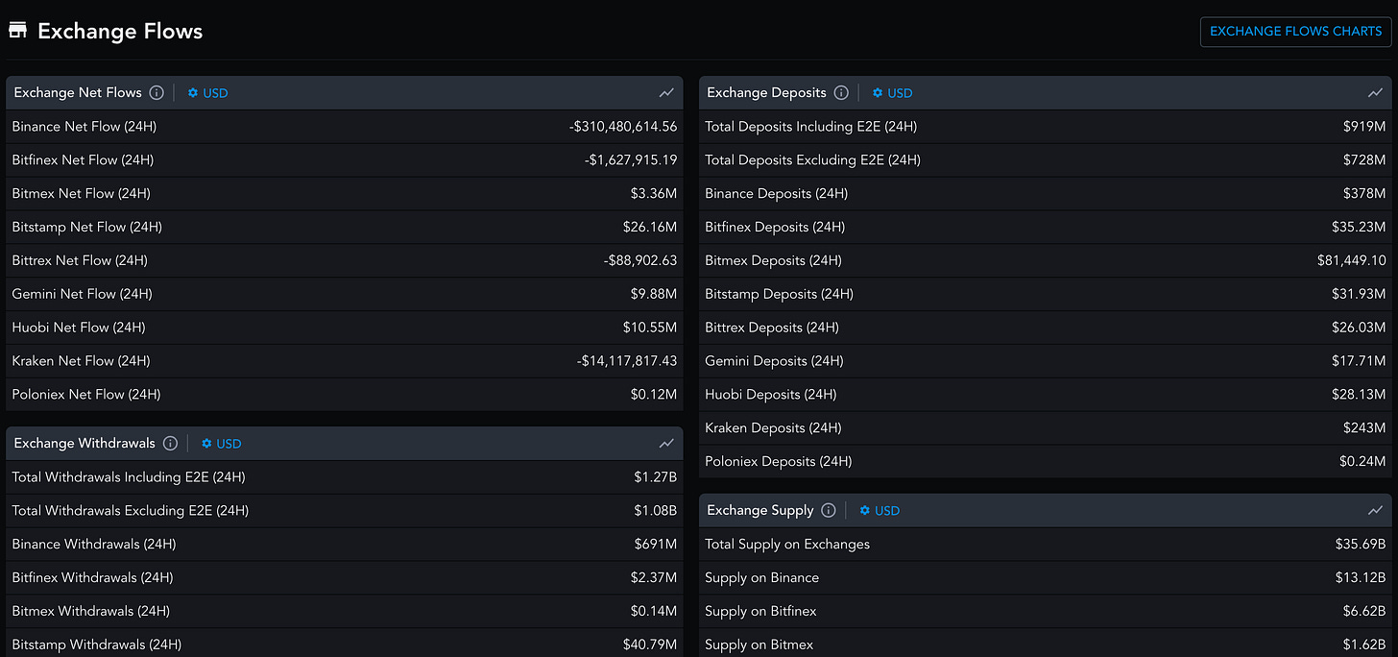
Task: Show info for Exchange Supply
Action: [829, 511]
